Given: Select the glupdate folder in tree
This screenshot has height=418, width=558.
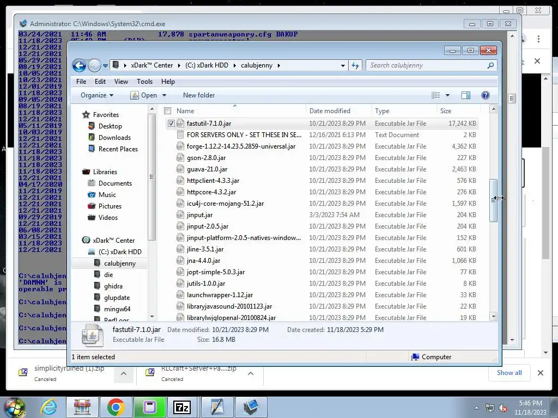Looking at the screenshot, I should click(117, 298).
